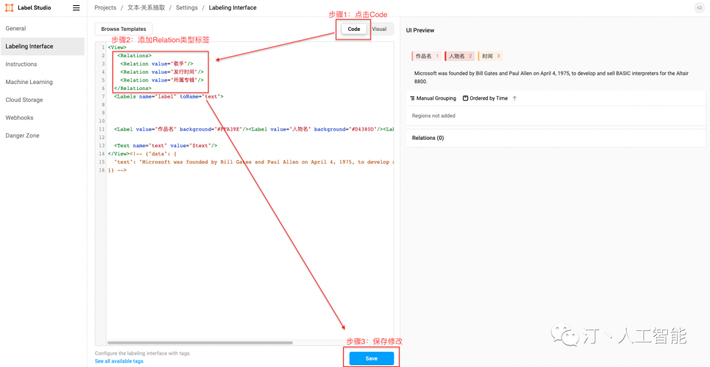Image resolution: width=710 pixels, height=367 pixels.
Task: Switch editor to Code mode
Action: (x=354, y=29)
